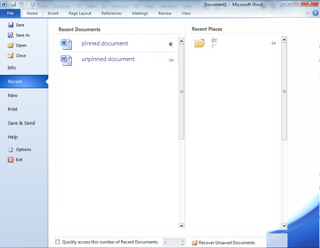320x248 pixels.
Task: Click the folder icon under Recent Places
Action: (x=200, y=43)
